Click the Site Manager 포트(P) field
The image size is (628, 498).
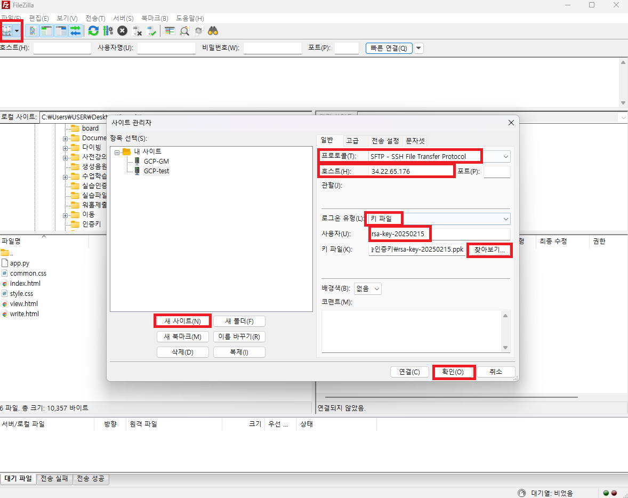(497, 172)
